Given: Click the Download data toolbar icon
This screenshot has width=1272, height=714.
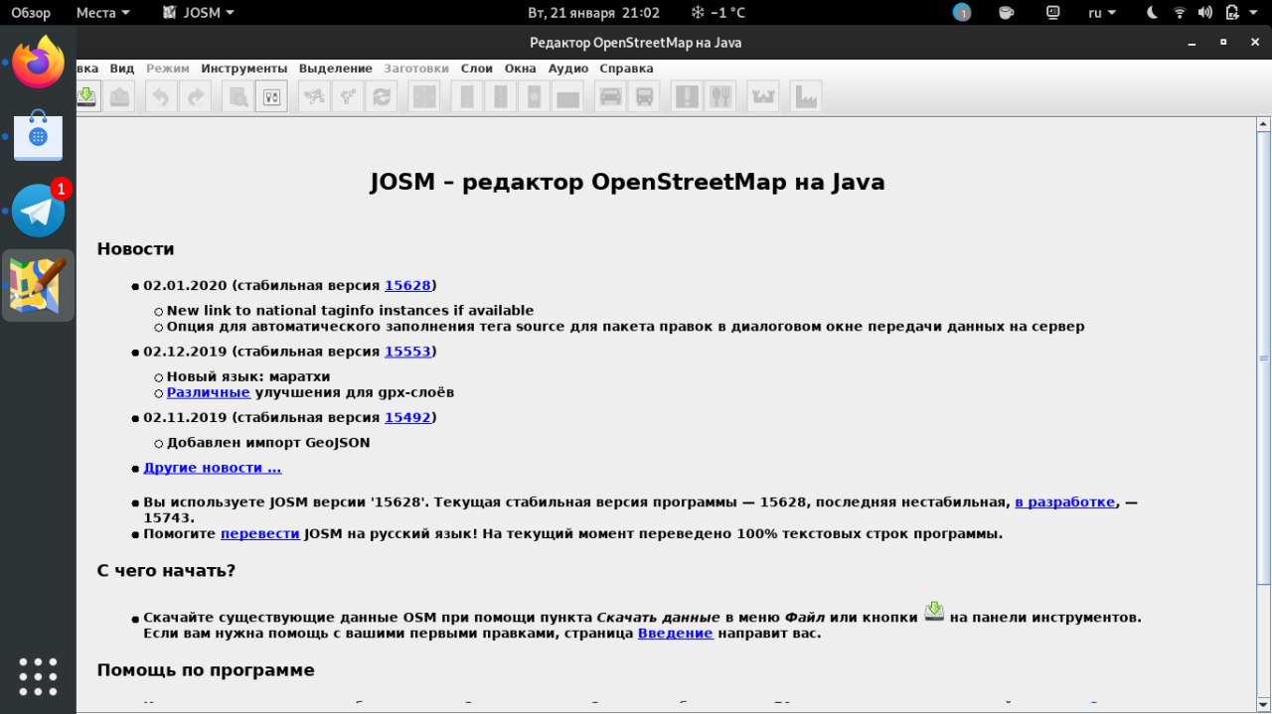Looking at the screenshot, I should point(87,96).
